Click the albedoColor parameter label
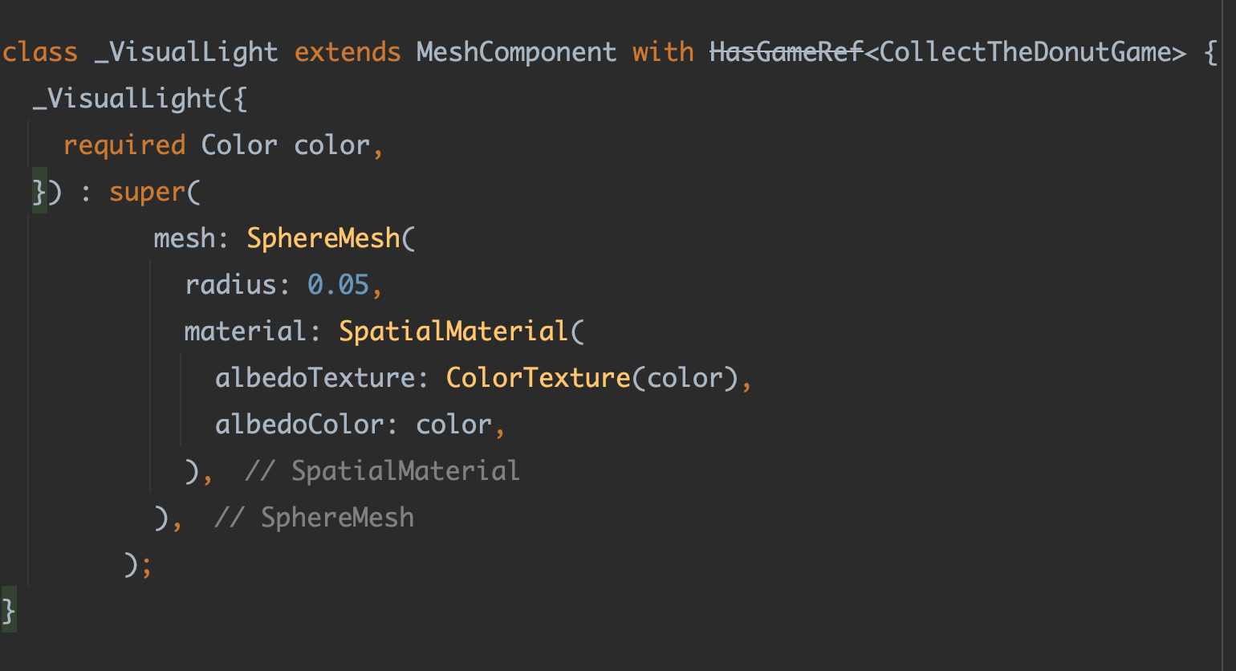This screenshot has height=671, width=1236. click(x=301, y=425)
